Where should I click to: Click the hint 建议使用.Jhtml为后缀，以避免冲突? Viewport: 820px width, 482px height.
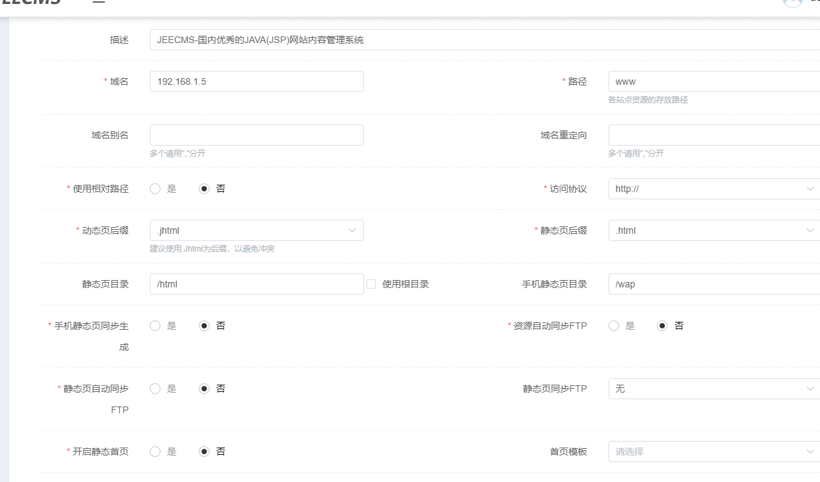[212, 249]
